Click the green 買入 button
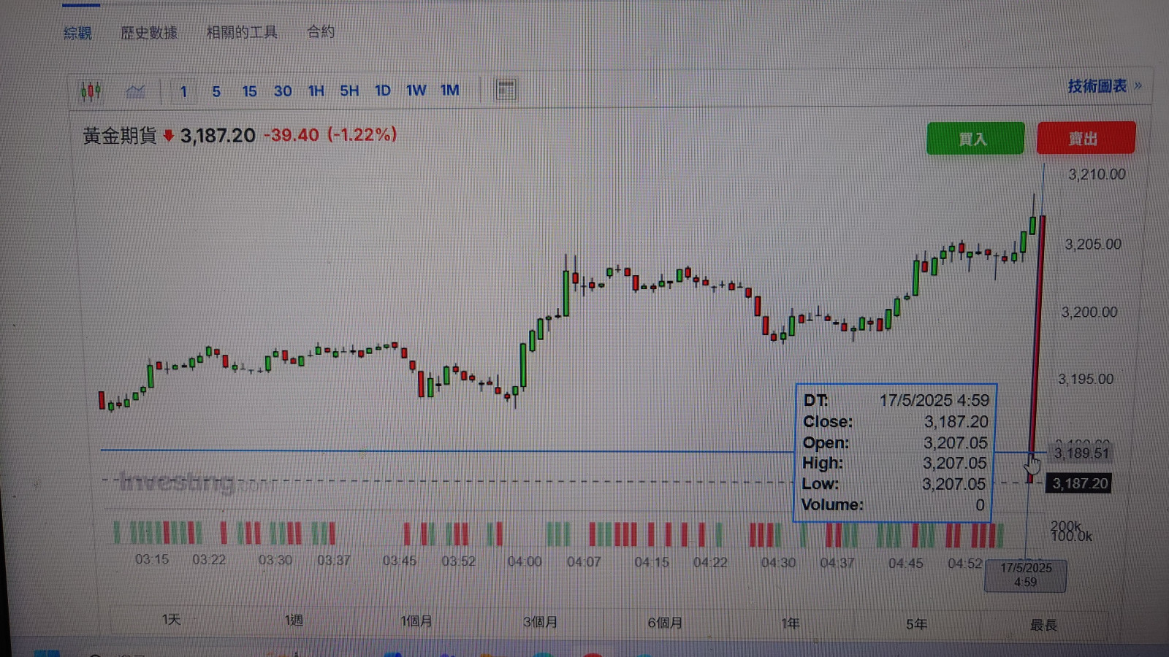The height and width of the screenshot is (657, 1169). point(975,139)
